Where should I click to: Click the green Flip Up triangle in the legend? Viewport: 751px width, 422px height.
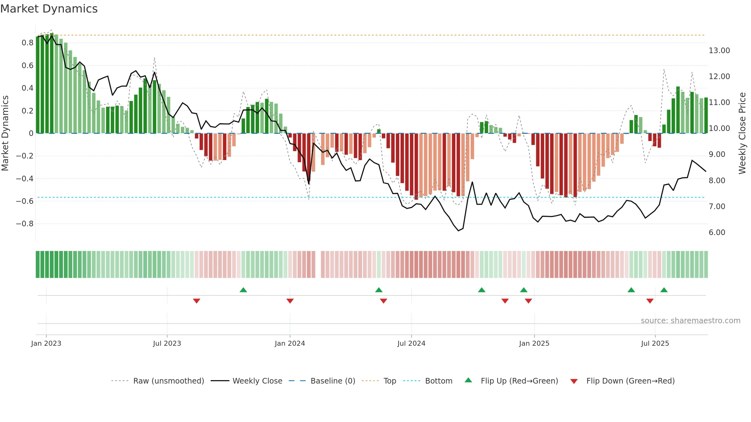click(x=468, y=380)
